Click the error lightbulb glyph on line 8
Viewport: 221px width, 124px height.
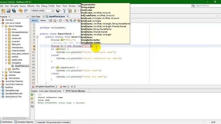click(x=34, y=46)
